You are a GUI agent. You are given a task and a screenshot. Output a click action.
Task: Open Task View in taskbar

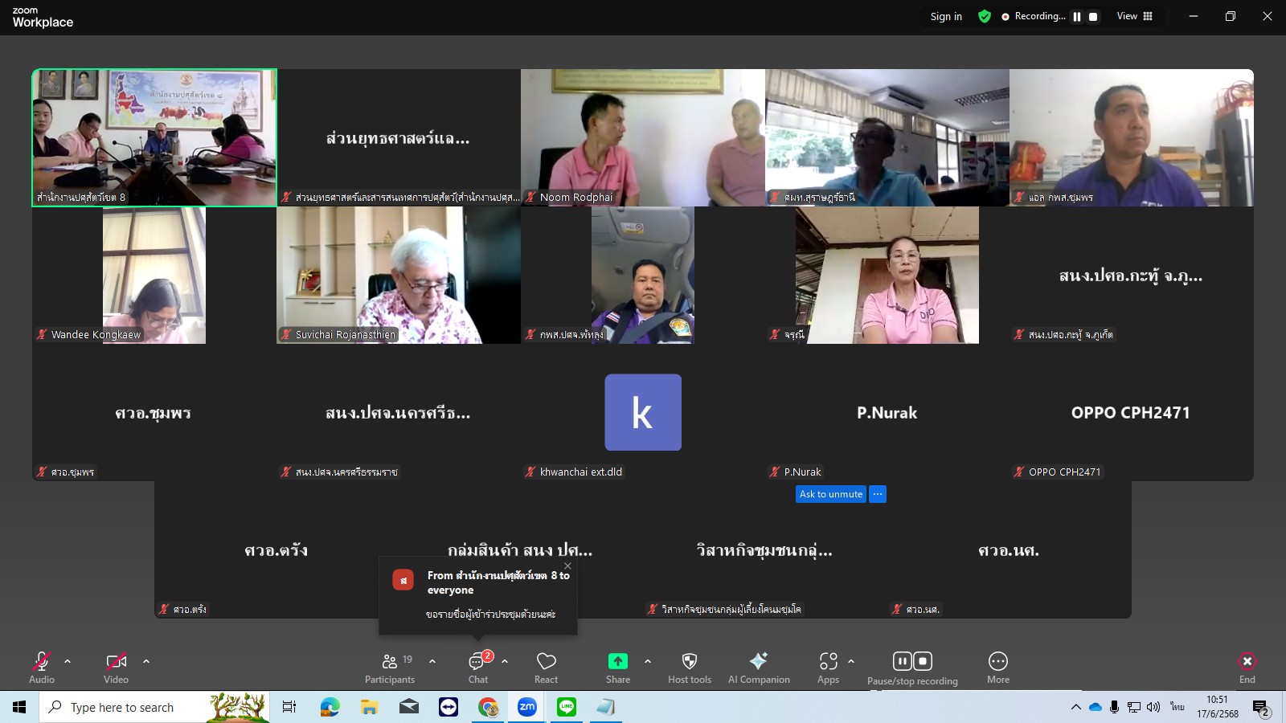click(289, 707)
